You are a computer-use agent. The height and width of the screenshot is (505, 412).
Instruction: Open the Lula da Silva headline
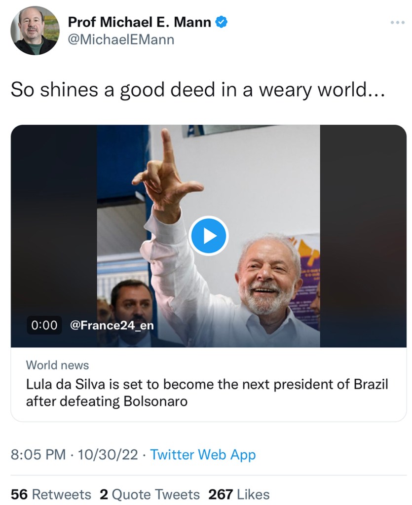(x=207, y=393)
